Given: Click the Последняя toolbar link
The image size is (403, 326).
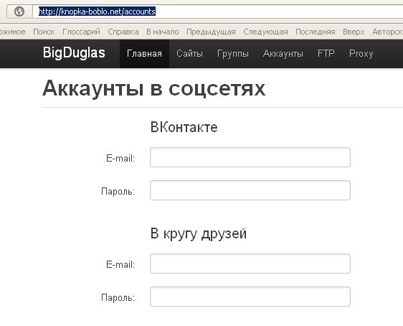Looking at the screenshot, I should (x=316, y=32).
